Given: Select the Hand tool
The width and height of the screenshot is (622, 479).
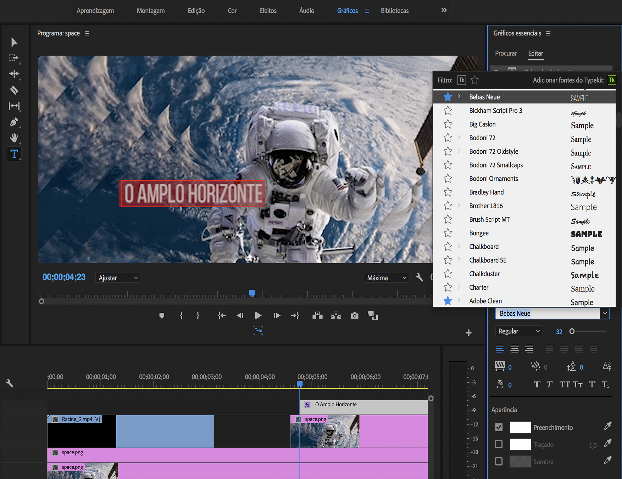Looking at the screenshot, I should [14, 138].
